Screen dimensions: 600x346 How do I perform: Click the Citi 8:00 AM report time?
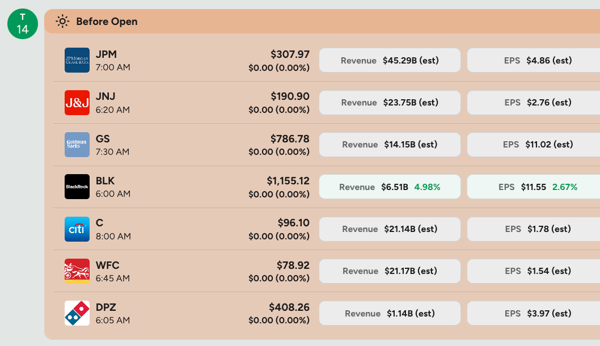click(113, 236)
